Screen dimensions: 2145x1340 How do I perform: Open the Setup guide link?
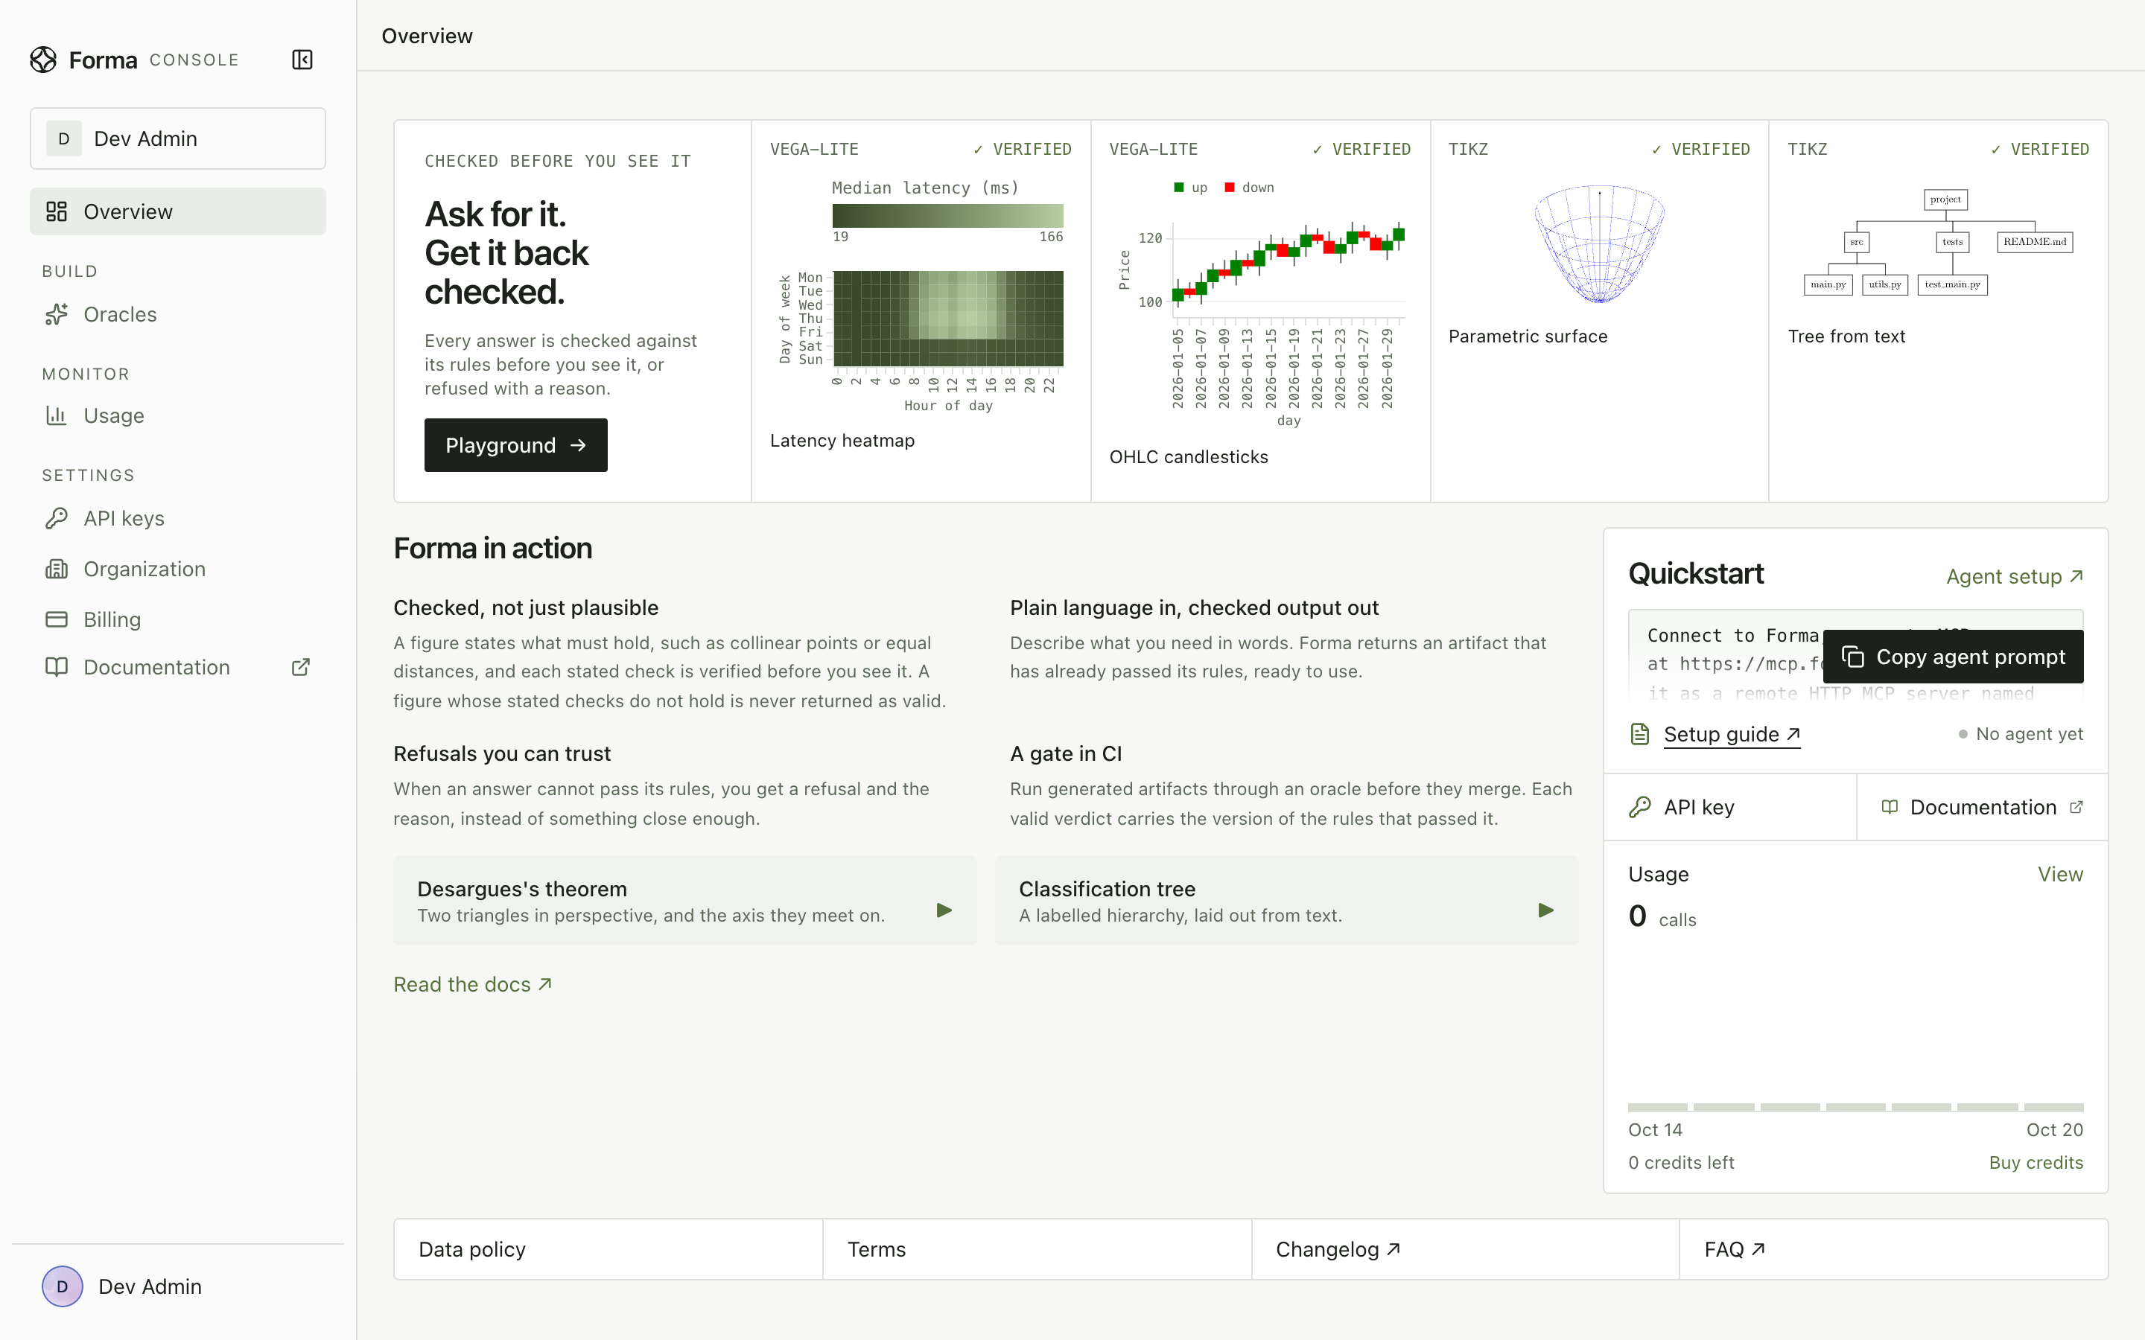[1732, 734]
